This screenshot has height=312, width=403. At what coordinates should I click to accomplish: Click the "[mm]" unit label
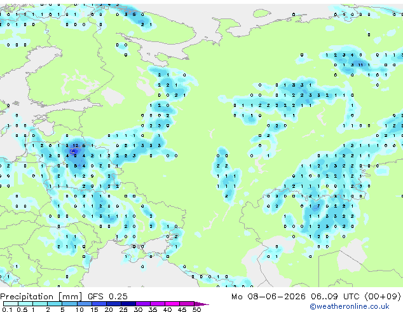[71, 297]
